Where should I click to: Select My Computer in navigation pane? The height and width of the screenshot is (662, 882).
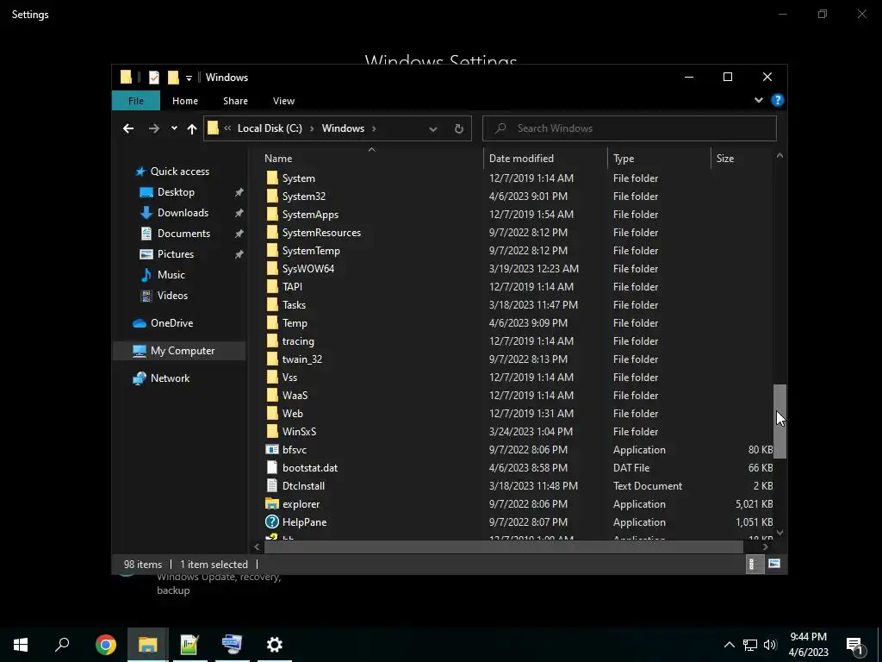click(x=180, y=351)
